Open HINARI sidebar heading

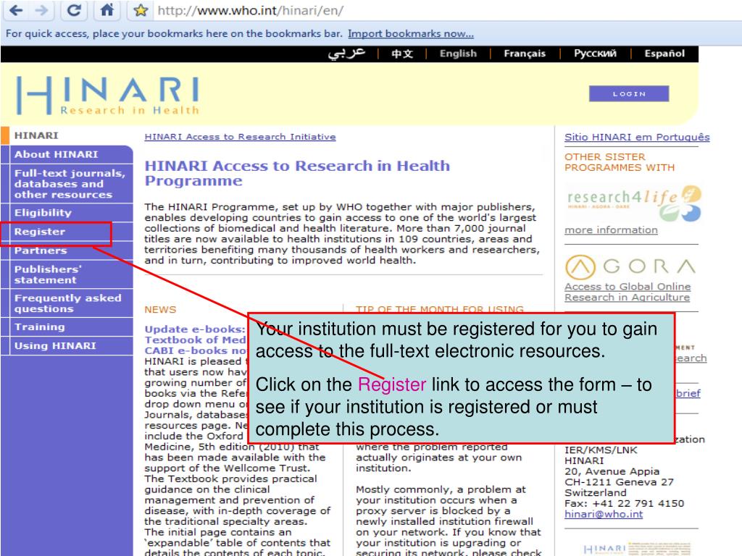(36, 135)
